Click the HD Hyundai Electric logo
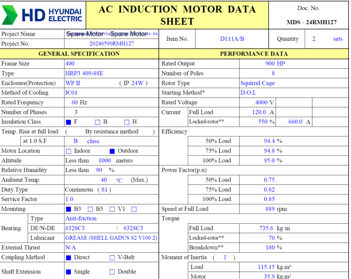This screenshot has height=279, width=351. tap(43, 14)
